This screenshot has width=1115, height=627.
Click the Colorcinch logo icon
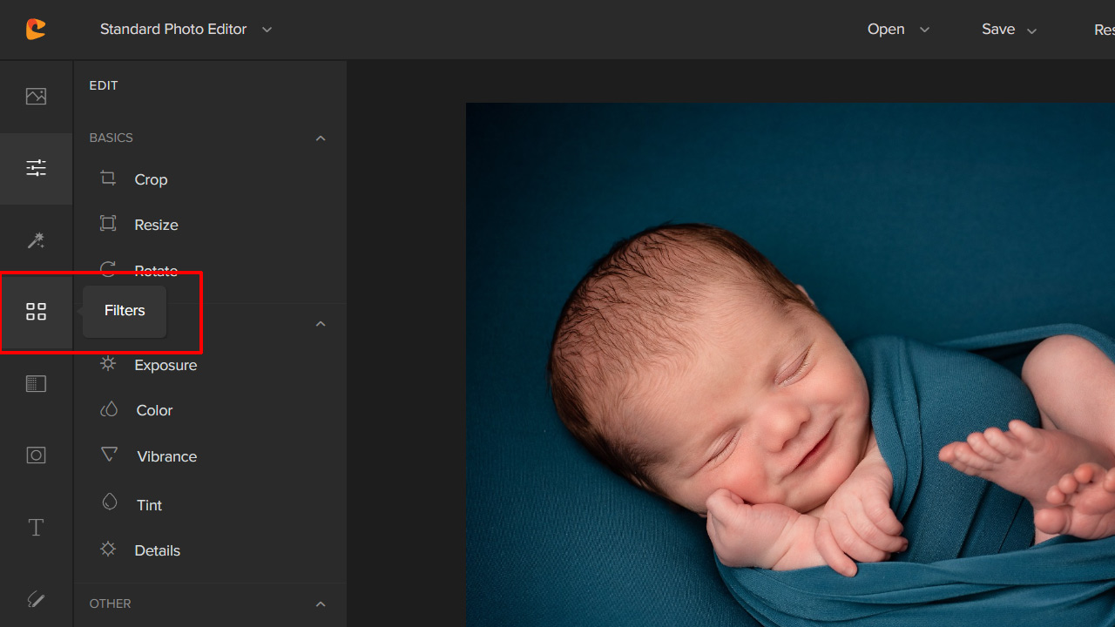click(36, 30)
